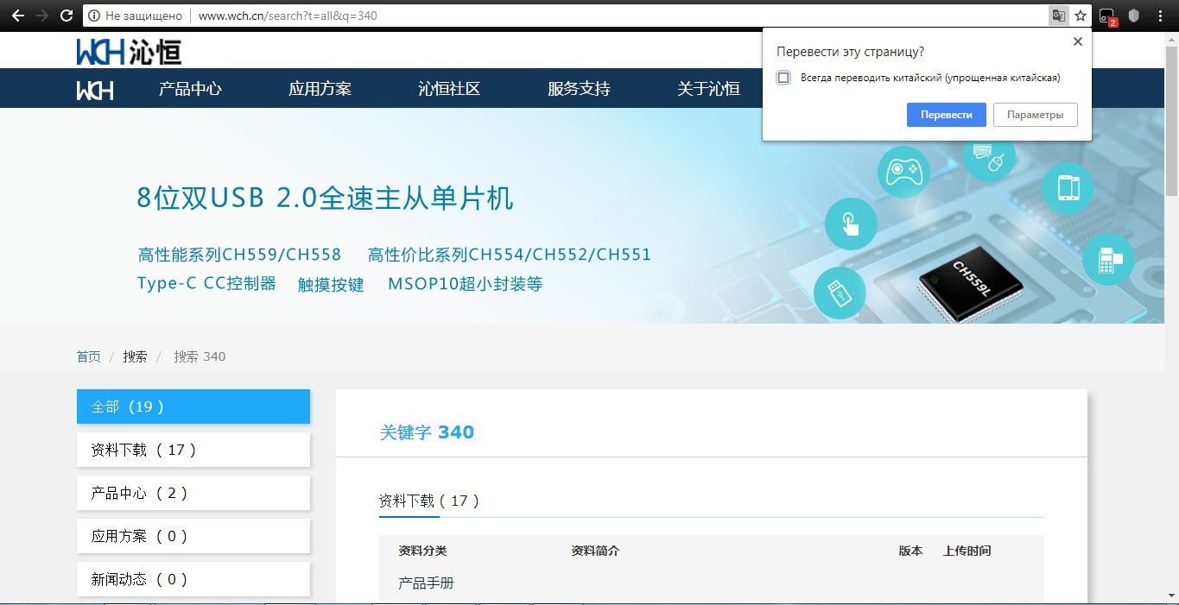Click the keyboard and mouse circle icon
Viewport: 1179px width, 605px height.
coord(990,158)
